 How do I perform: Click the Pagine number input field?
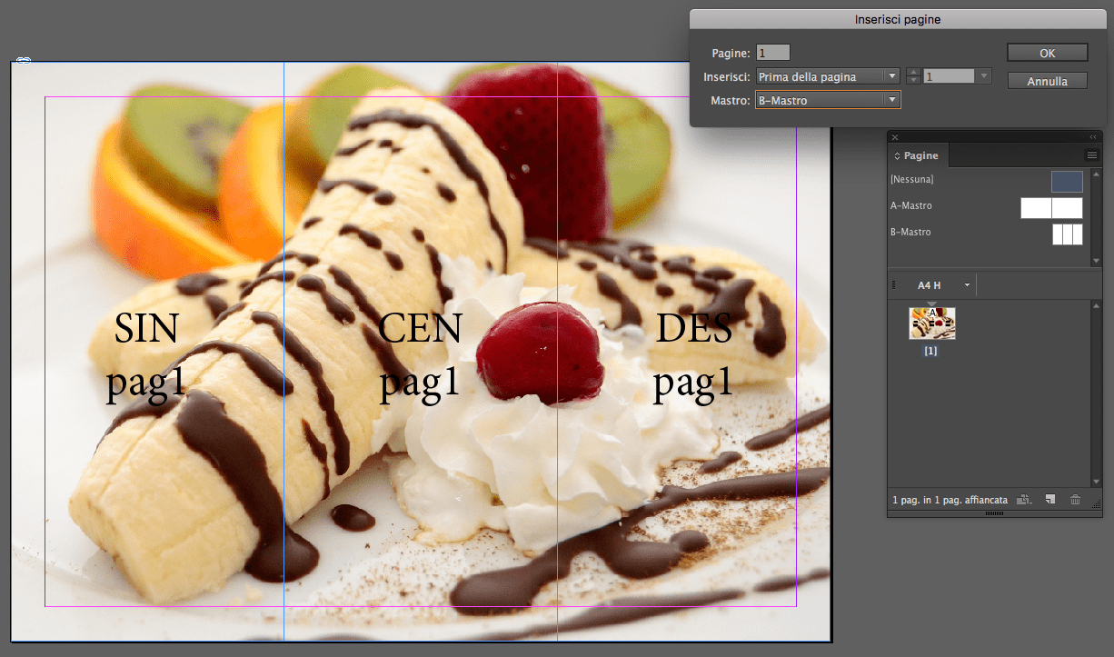pos(773,53)
